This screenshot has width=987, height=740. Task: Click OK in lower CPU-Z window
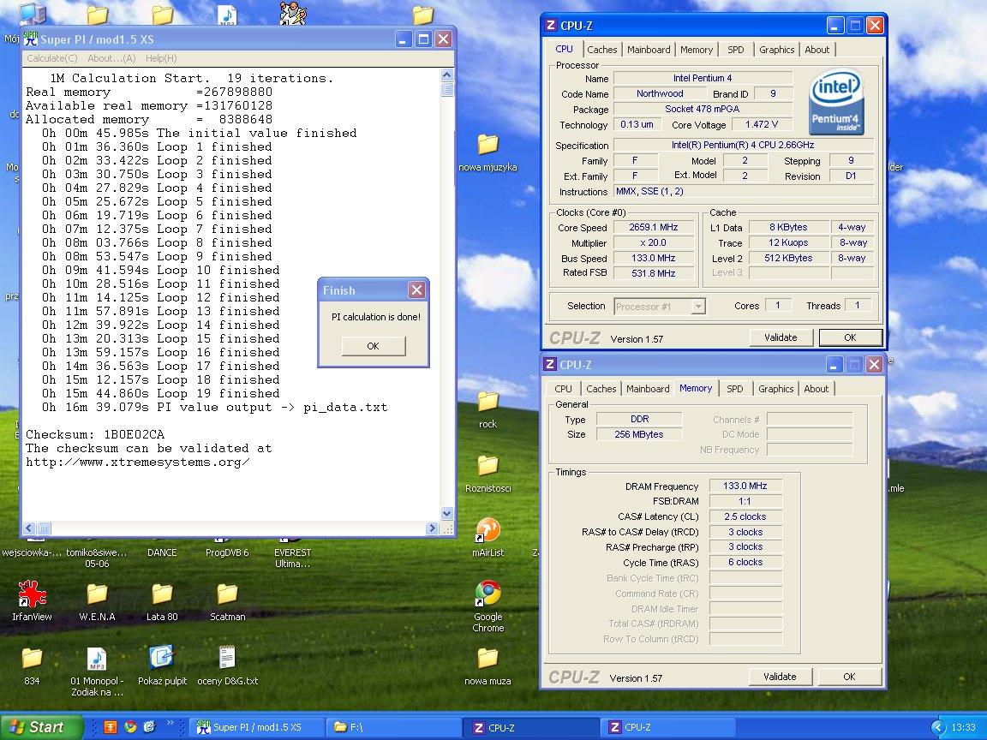click(849, 677)
